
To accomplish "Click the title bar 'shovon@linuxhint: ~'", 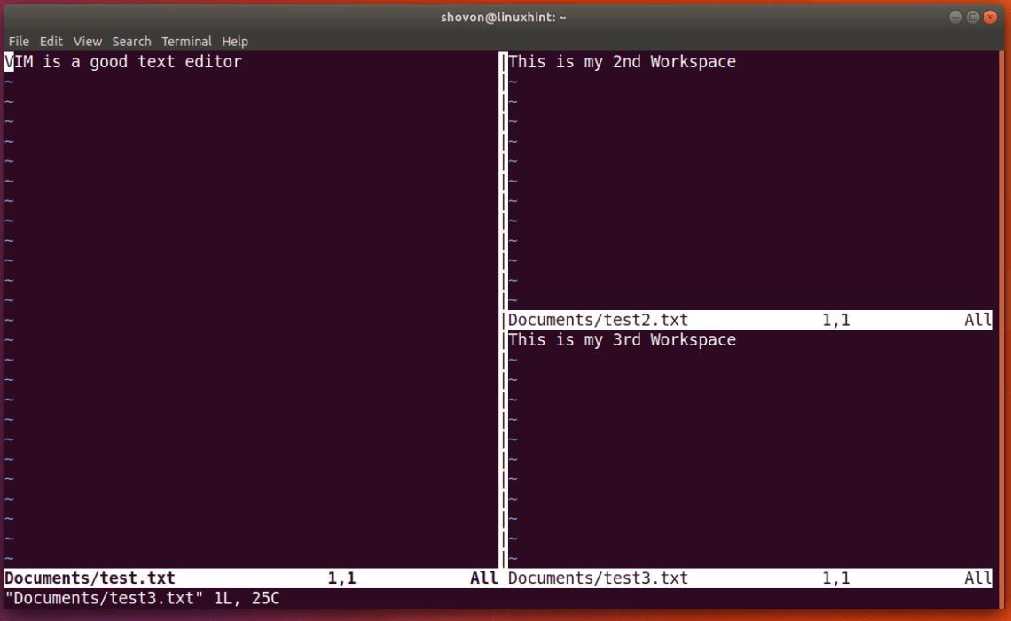I will point(503,16).
